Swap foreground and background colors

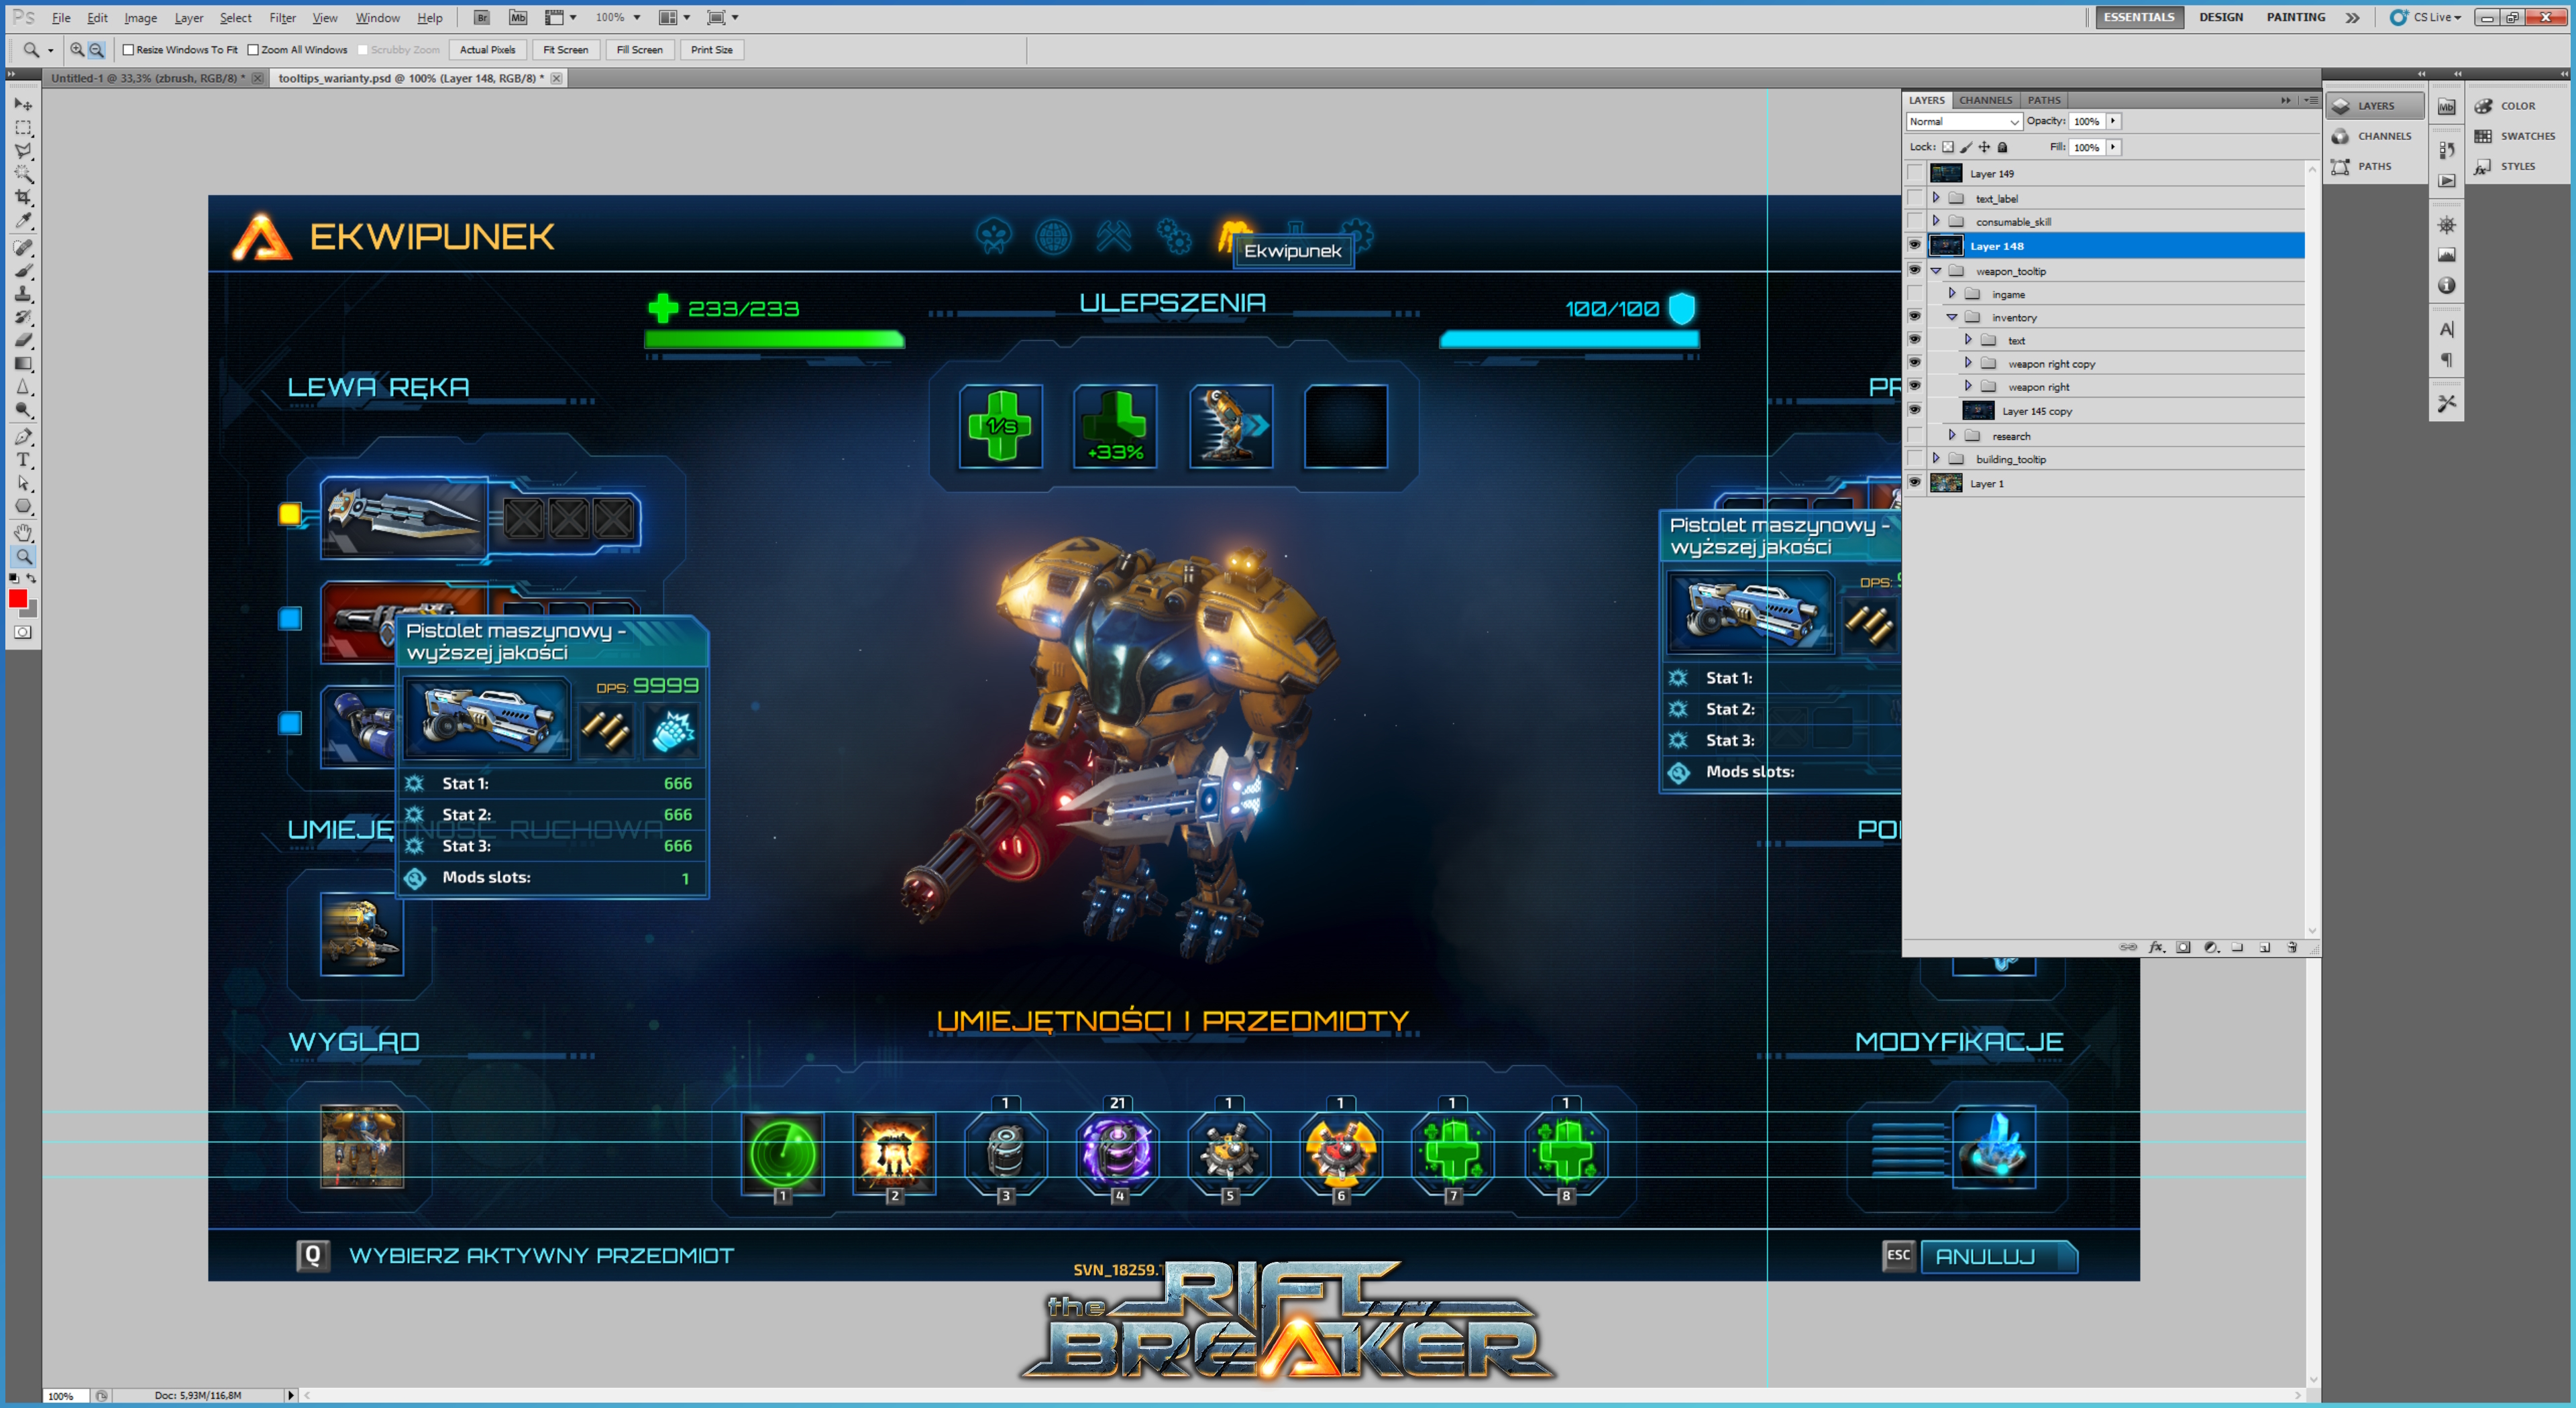32,579
